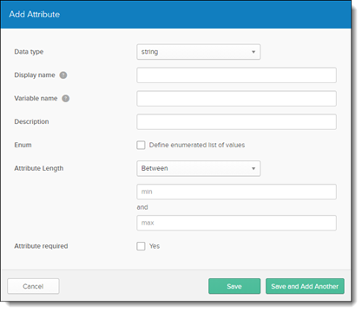Open the Attribute Length Between dropdown
362x312 pixels.
(199, 168)
